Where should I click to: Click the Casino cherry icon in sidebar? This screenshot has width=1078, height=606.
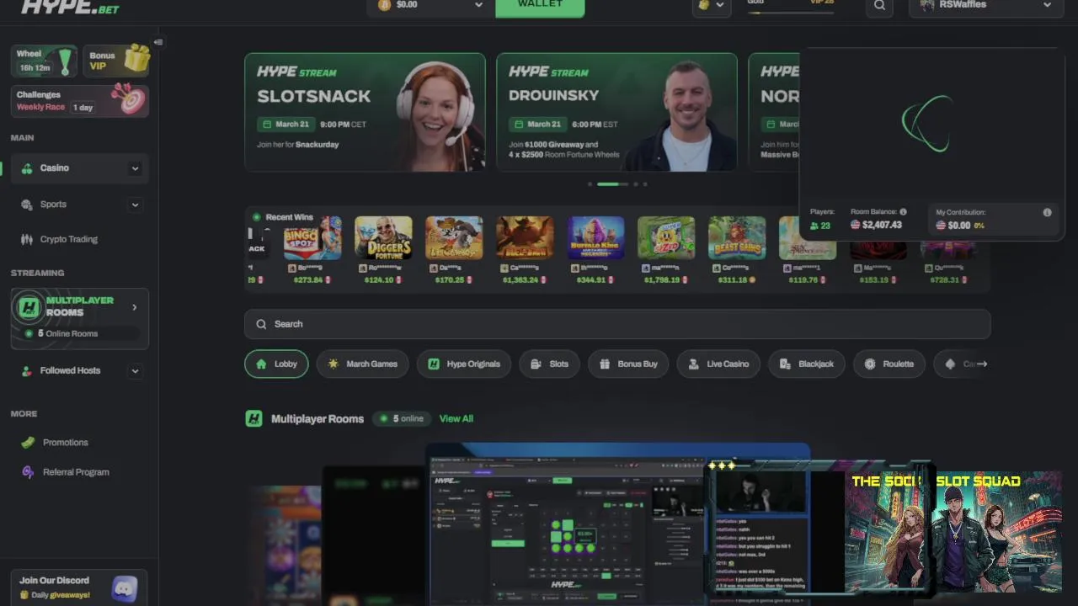pyautogui.click(x=27, y=168)
